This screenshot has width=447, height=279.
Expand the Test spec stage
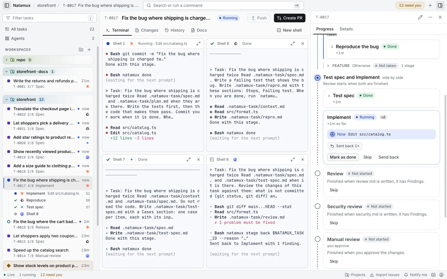[329, 95]
